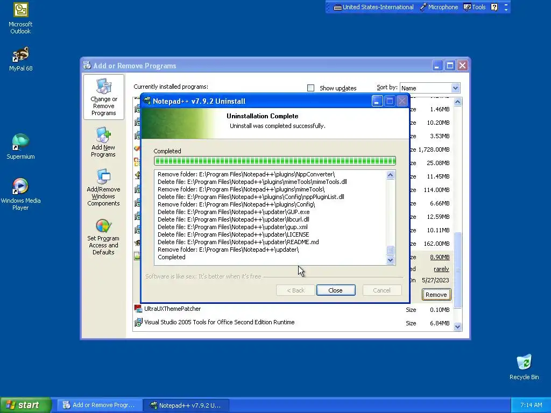Click the 8.90MB size link

pyautogui.click(x=440, y=257)
